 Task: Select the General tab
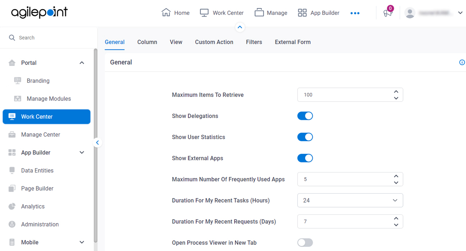click(115, 42)
